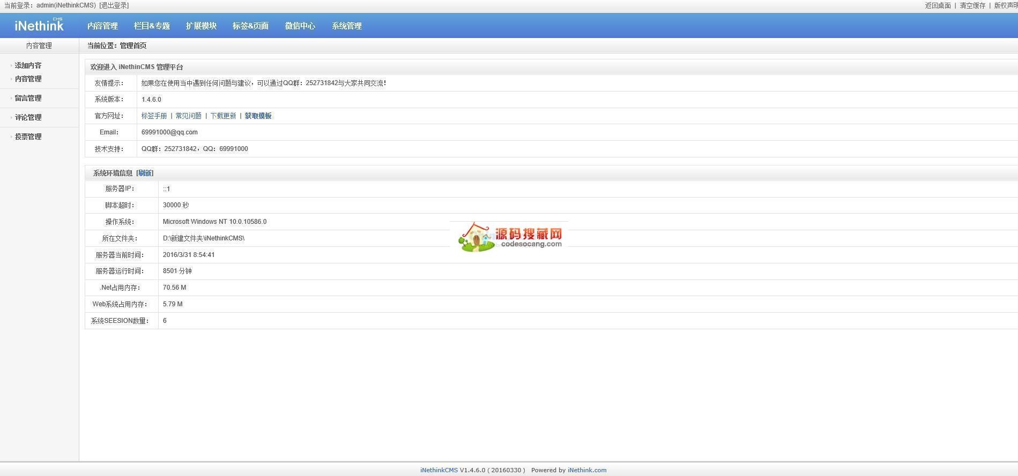Viewport: 1018px width, 476px height.
Task: Click the version value 1.4.6.0
Action: click(x=151, y=100)
